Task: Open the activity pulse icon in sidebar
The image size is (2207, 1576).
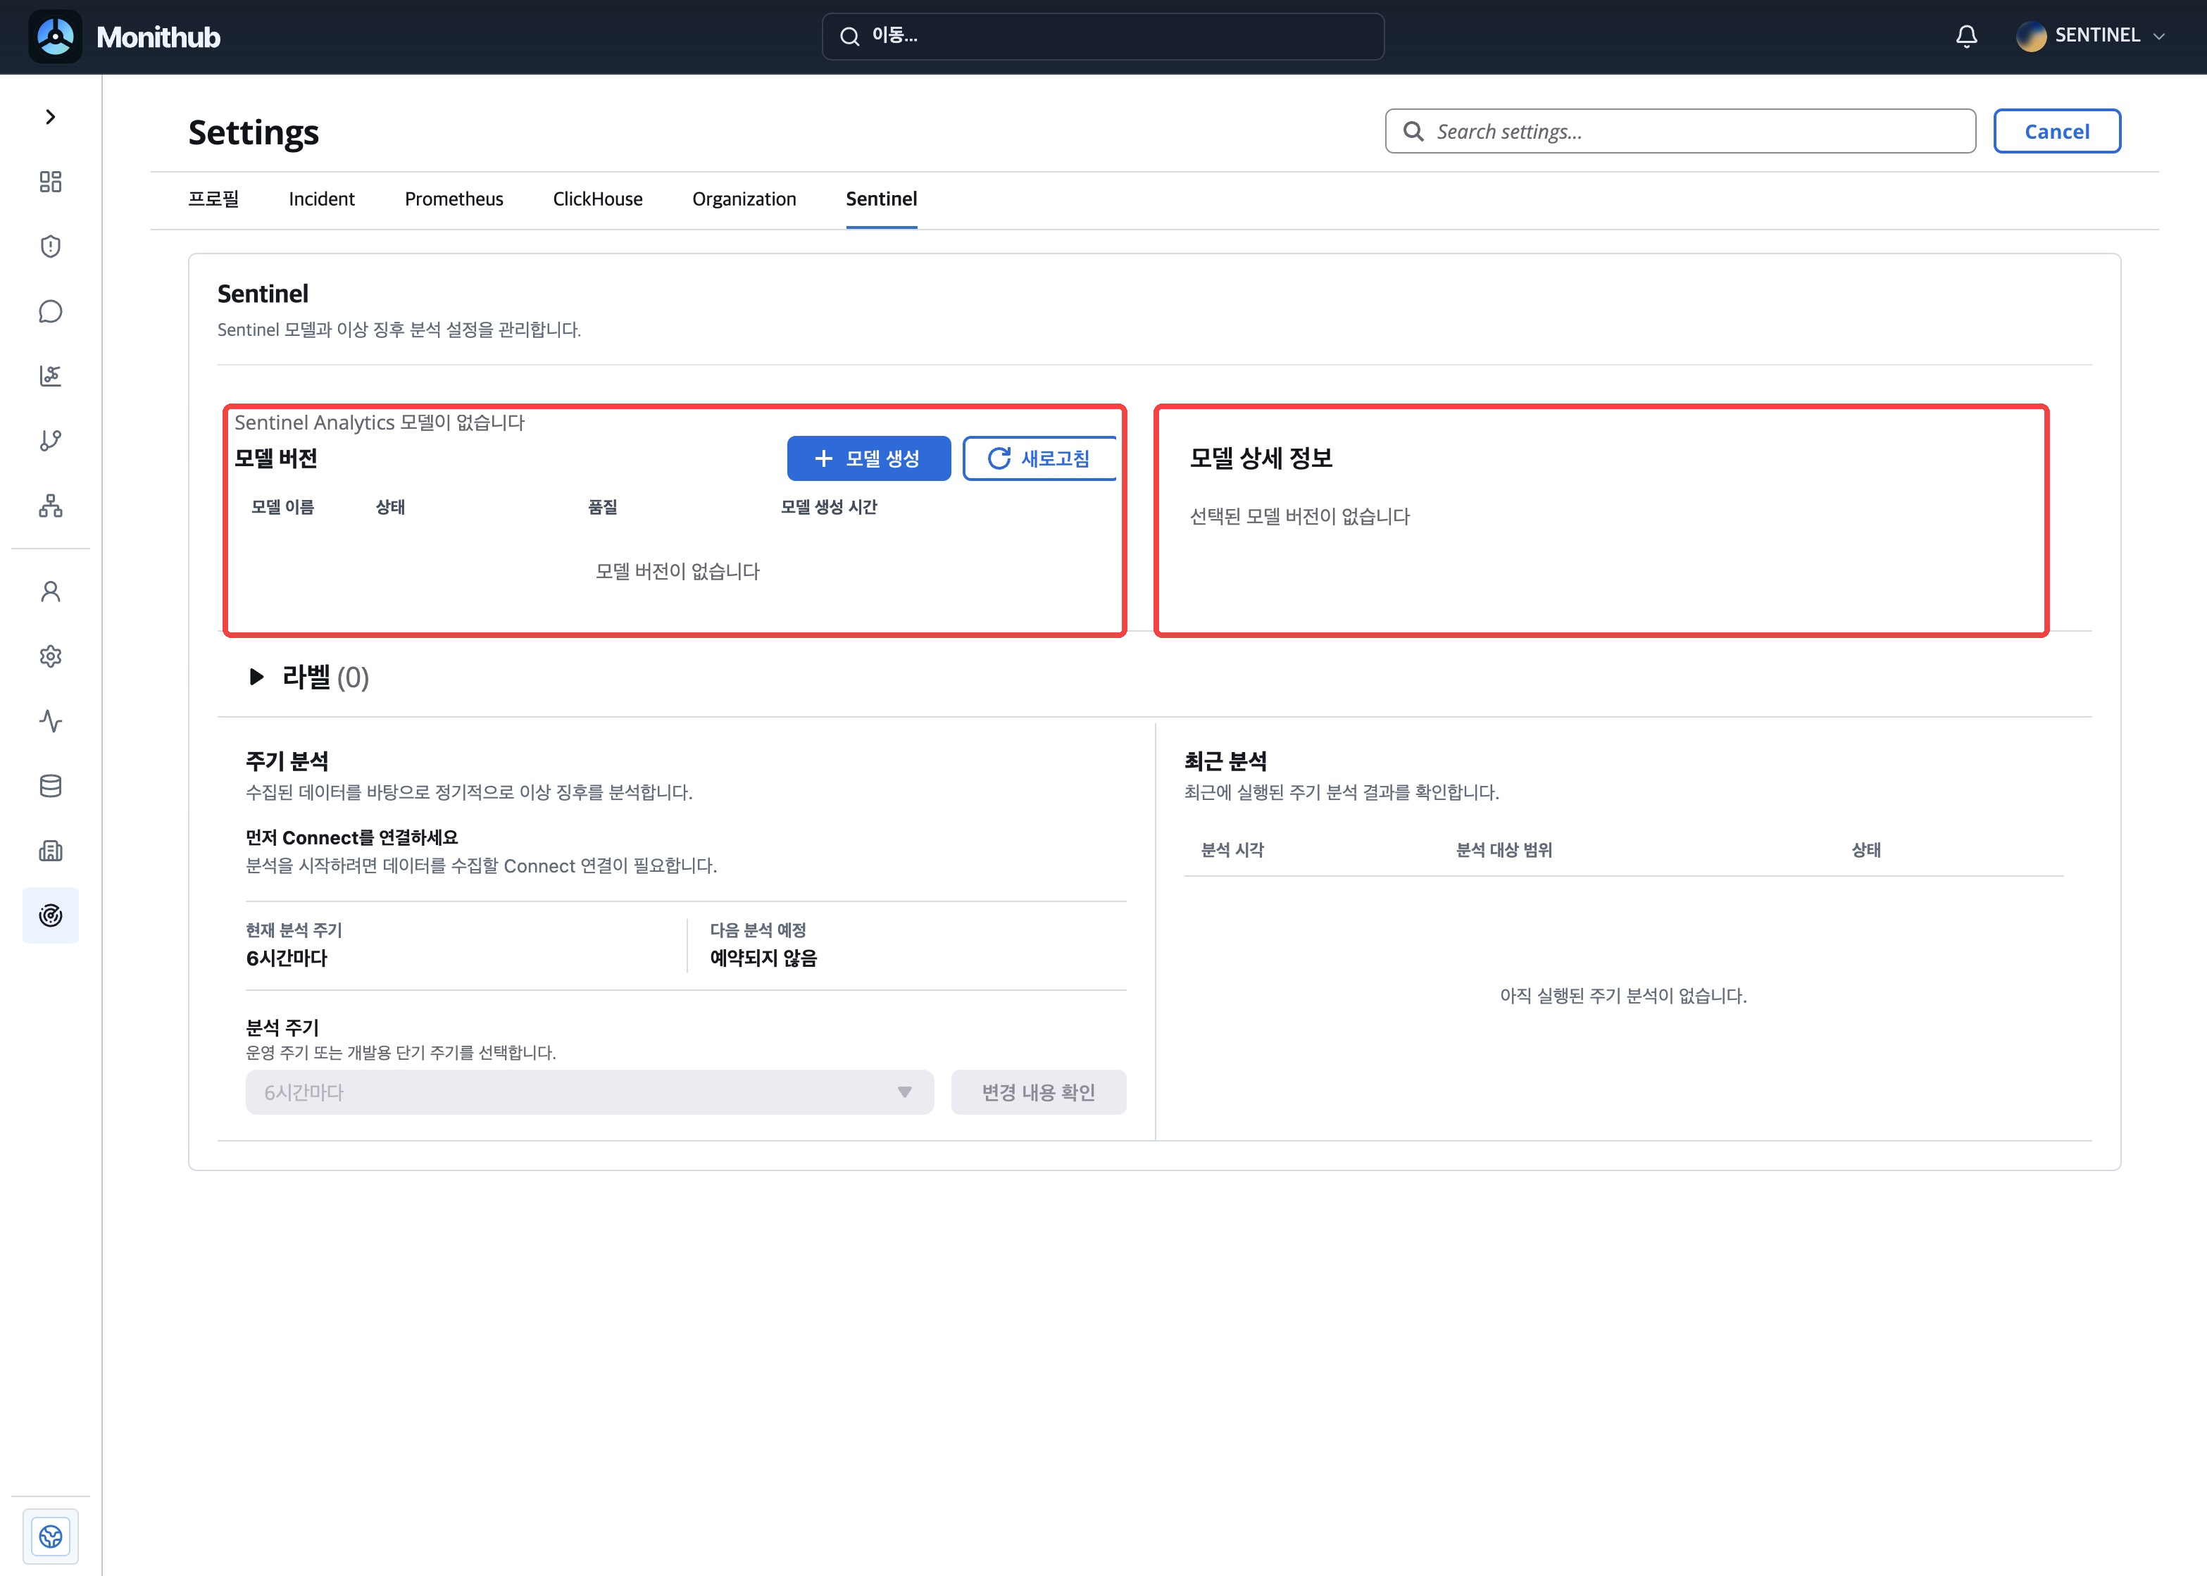Action: tap(51, 721)
